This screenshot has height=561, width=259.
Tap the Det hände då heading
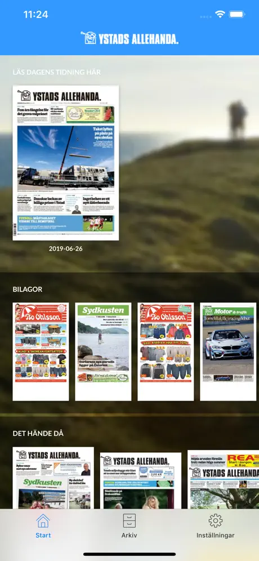click(x=38, y=433)
